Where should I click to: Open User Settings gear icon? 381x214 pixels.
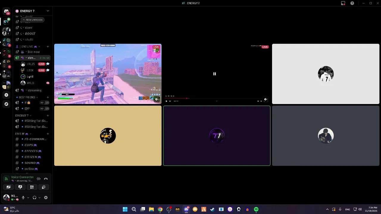[x=46, y=198]
